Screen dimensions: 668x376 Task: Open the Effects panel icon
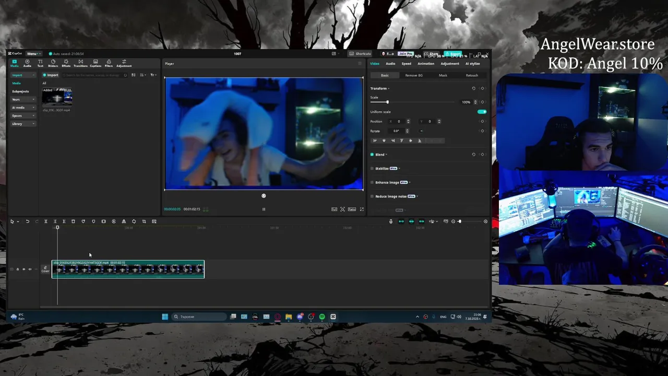point(66,63)
